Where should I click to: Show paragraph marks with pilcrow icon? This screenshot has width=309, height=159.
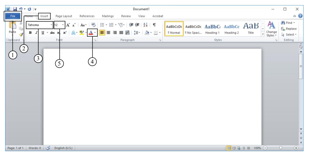[x=154, y=25]
